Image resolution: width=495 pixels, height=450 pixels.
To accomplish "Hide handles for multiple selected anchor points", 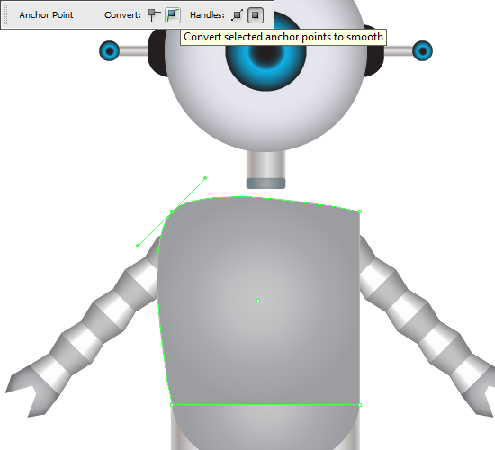I will click(x=256, y=14).
